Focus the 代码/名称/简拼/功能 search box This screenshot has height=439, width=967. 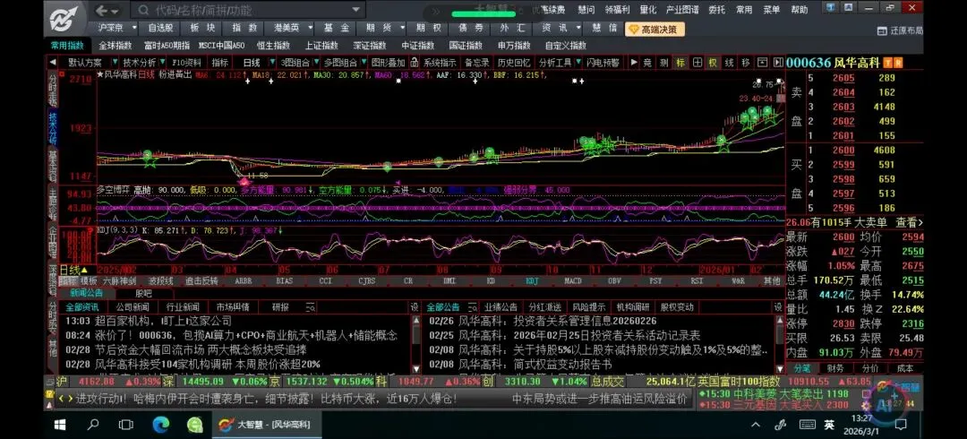tap(247, 10)
